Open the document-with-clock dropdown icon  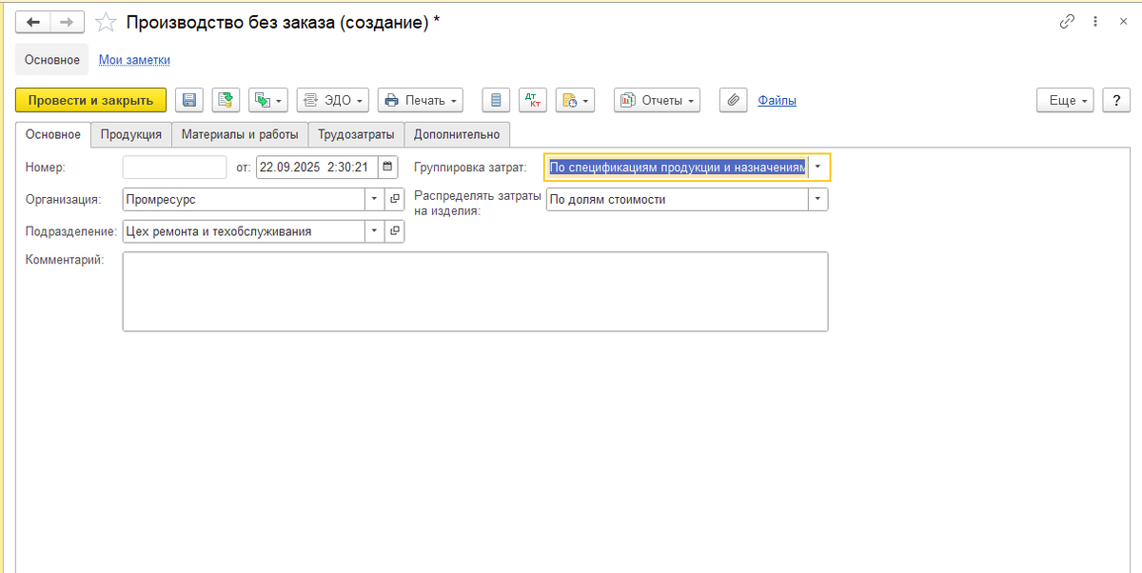575,100
